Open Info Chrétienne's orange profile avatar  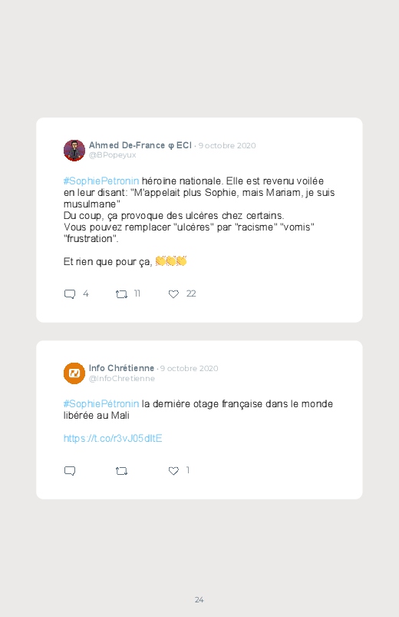(x=74, y=373)
